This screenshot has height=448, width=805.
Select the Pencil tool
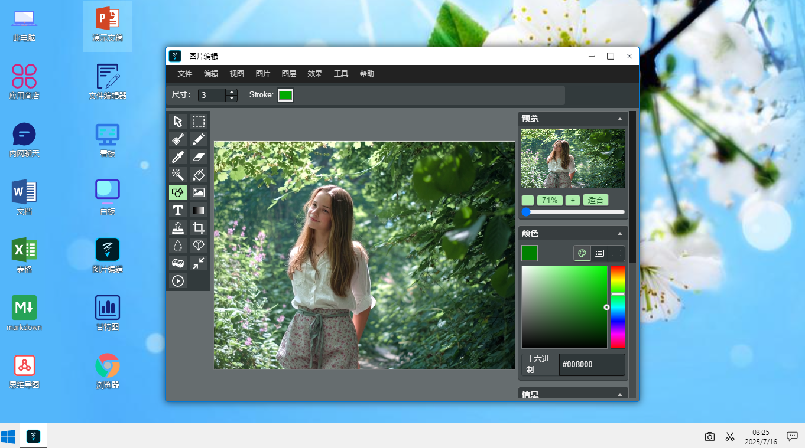199,139
